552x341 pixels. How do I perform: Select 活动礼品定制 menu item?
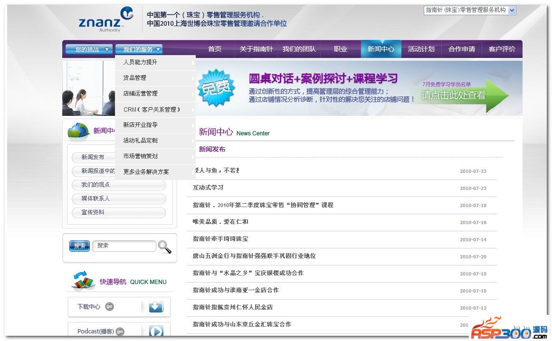click(155, 141)
